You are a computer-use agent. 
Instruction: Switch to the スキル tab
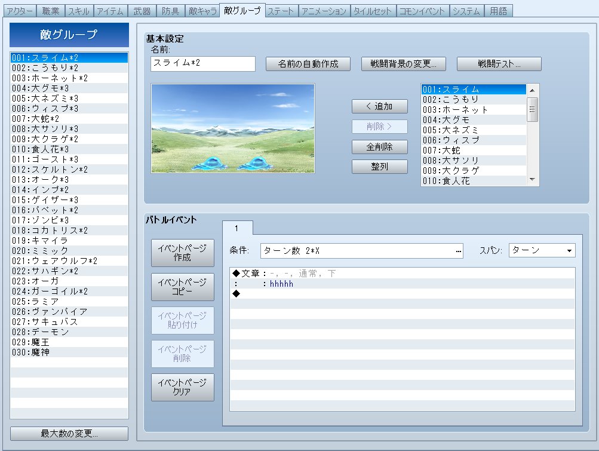tap(79, 11)
